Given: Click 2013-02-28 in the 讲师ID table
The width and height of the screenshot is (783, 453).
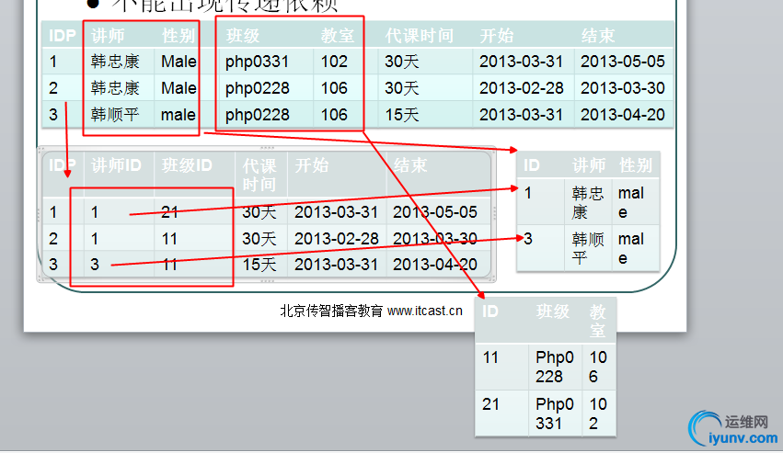Looking at the screenshot, I should 337,239.
